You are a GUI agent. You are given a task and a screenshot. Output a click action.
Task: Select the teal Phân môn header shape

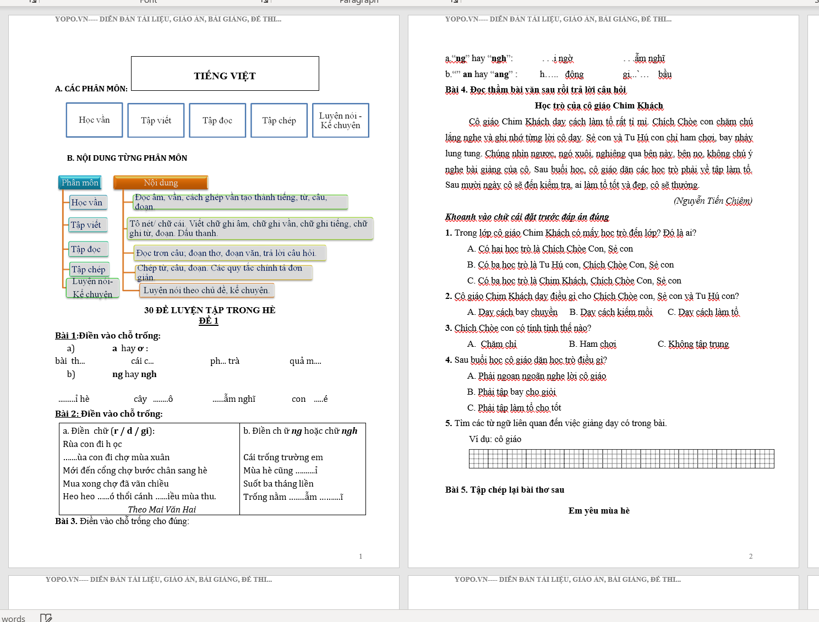80,183
